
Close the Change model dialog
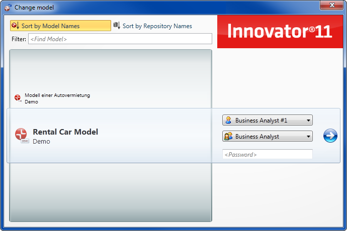331,6
